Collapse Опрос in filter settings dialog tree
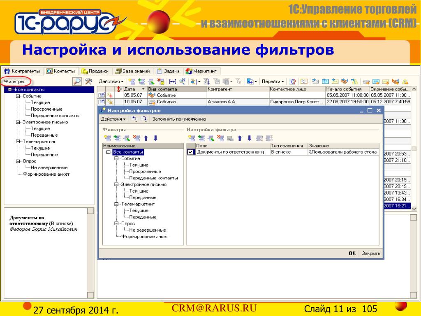421x316 pixels. (116, 223)
